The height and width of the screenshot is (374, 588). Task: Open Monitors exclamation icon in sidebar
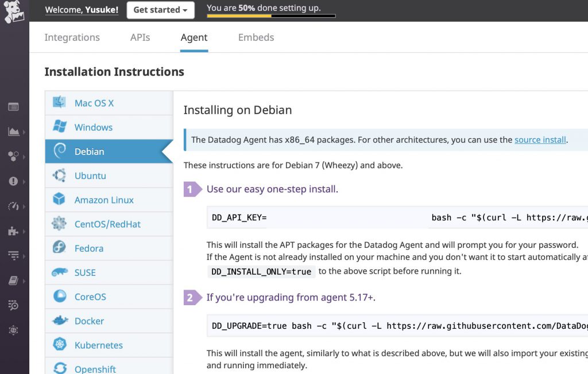13,181
